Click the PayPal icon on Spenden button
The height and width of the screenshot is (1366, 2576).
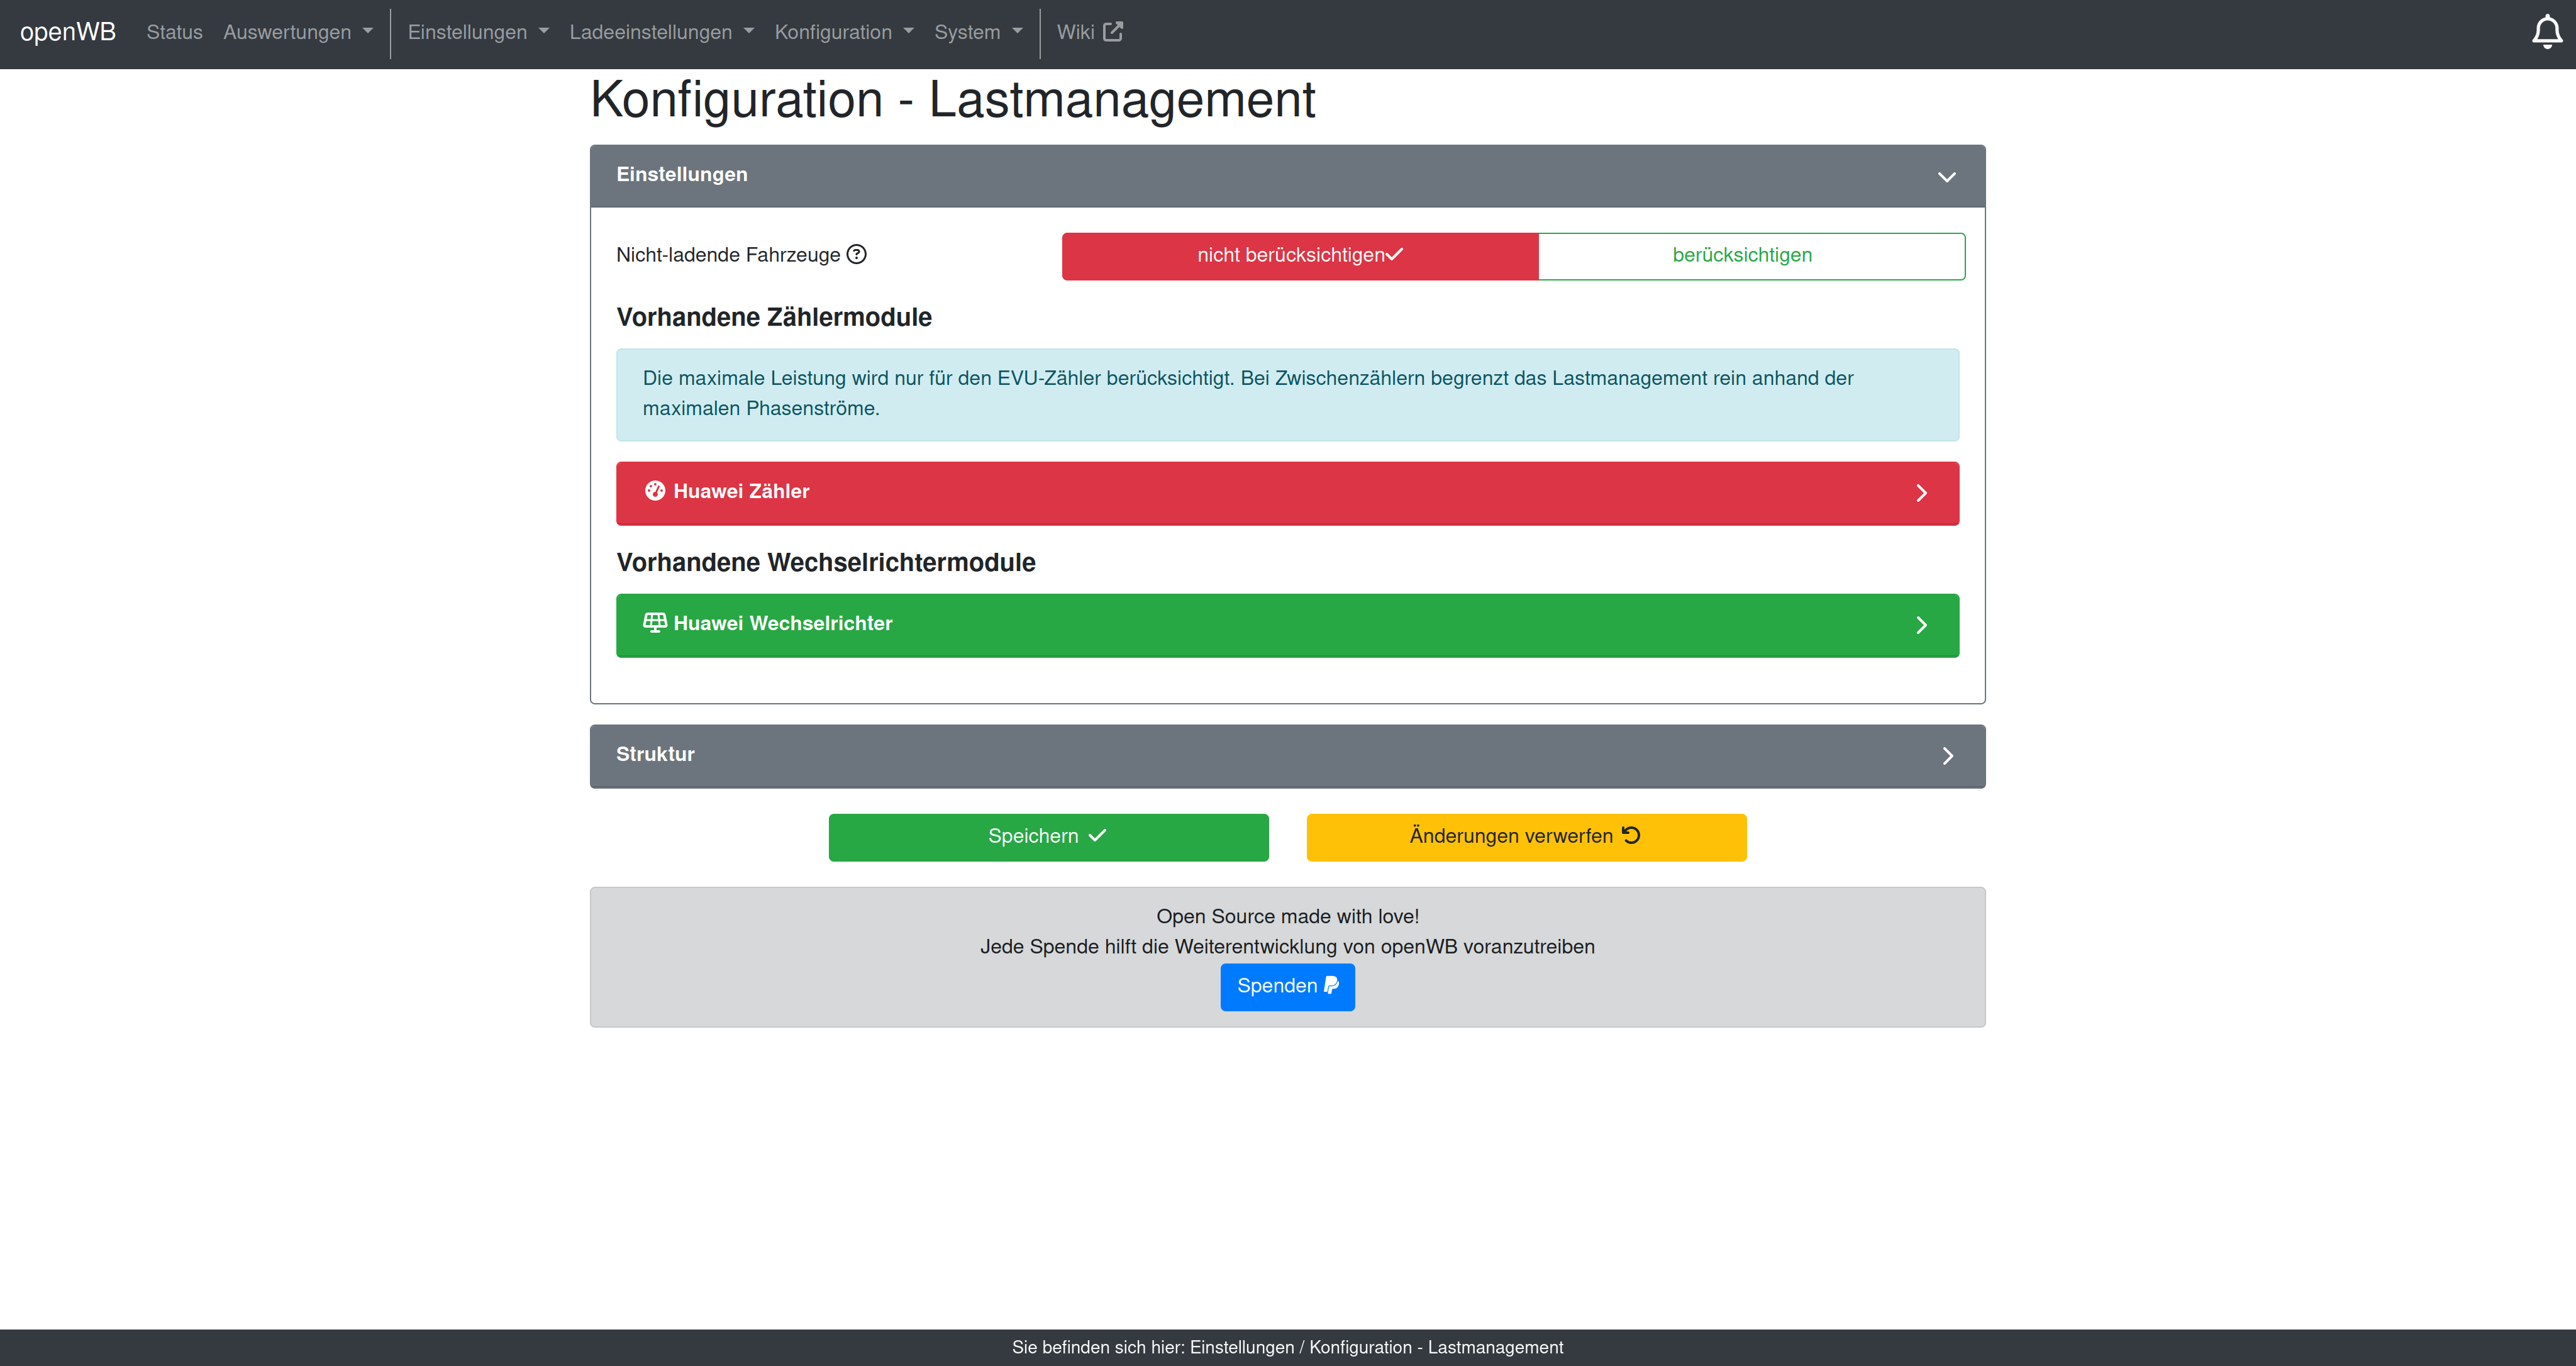pos(1332,986)
